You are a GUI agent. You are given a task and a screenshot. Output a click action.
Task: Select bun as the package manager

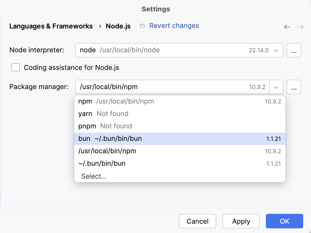[110, 139]
